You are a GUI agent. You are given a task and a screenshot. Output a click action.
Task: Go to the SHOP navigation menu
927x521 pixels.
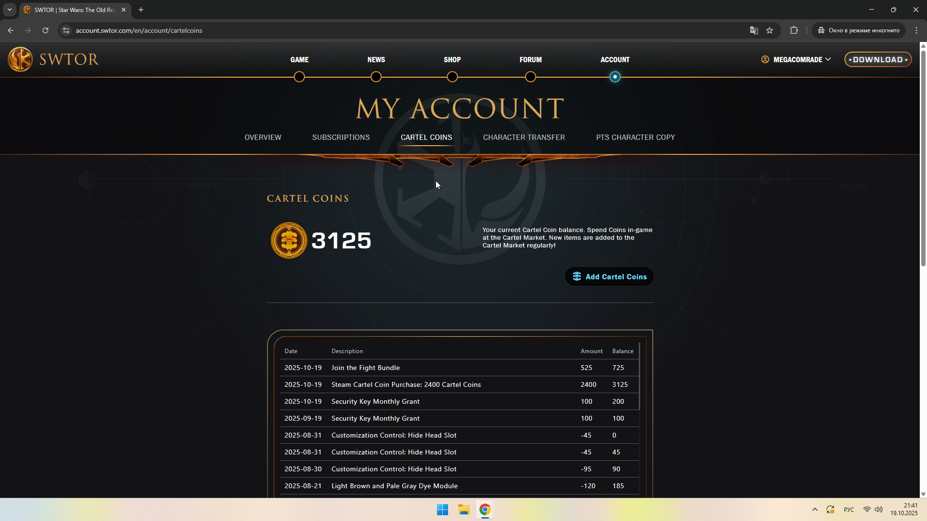pyautogui.click(x=452, y=60)
